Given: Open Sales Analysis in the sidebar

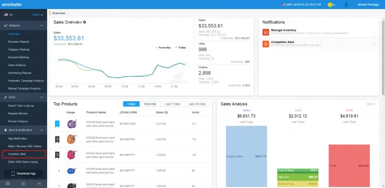Looking at the screenshot, I should [17, 65].
